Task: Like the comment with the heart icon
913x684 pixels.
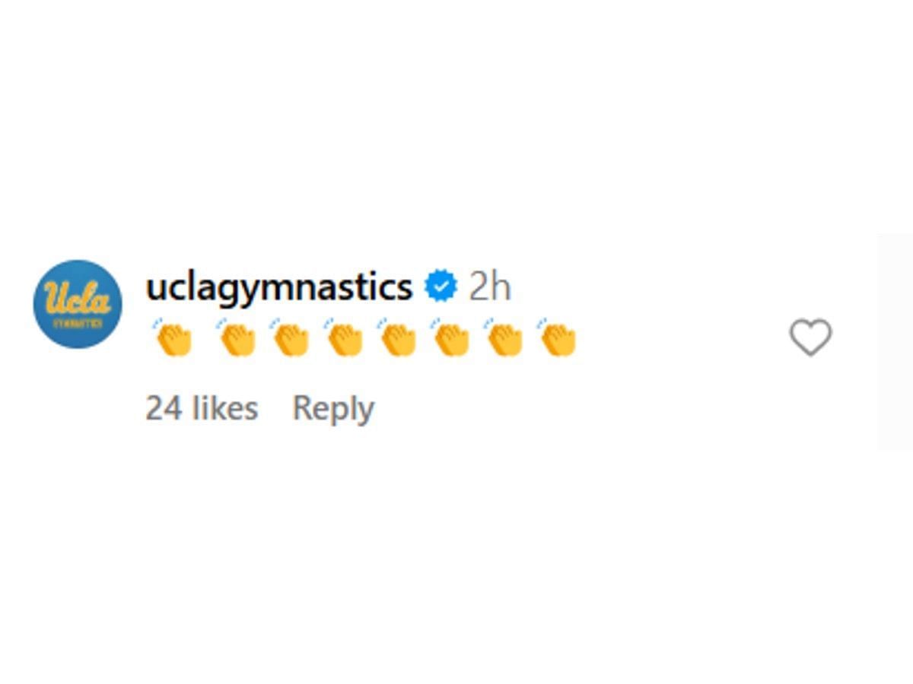Action: [810, 337]
